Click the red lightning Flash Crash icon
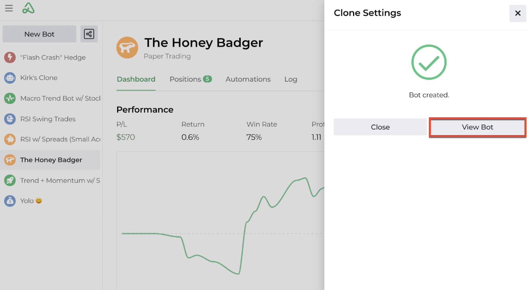 (x=10, y=57)
